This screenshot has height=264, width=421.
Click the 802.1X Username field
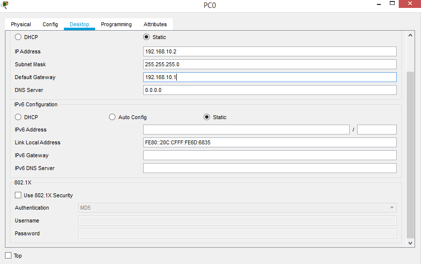(237, 220)
